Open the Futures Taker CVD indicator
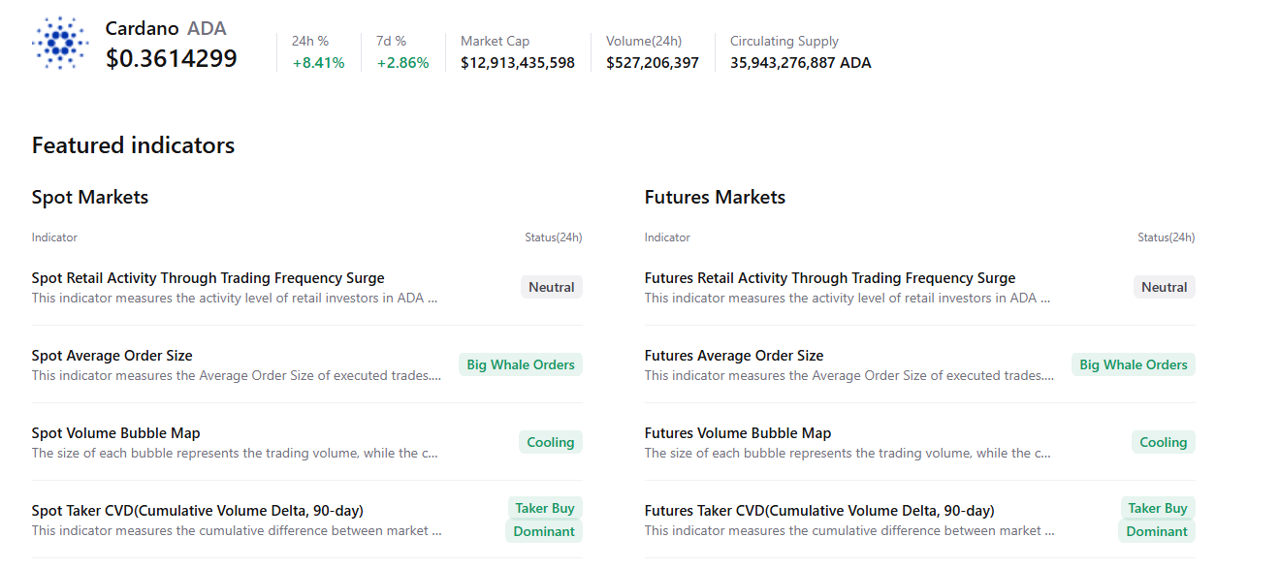 pos(819,510)
